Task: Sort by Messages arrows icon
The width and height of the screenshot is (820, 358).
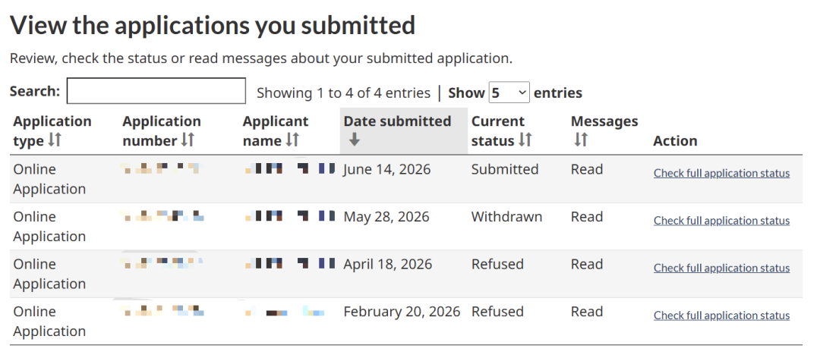Action: pos(581,140)
